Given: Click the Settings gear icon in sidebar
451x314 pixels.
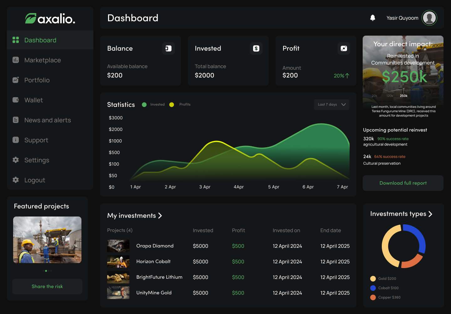Looking at the screenshot, I should (x=16, y=160).
